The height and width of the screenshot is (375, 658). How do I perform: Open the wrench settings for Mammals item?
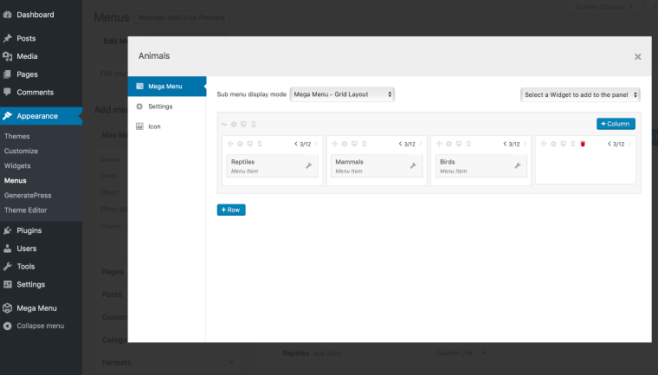[x=413, y=166]
